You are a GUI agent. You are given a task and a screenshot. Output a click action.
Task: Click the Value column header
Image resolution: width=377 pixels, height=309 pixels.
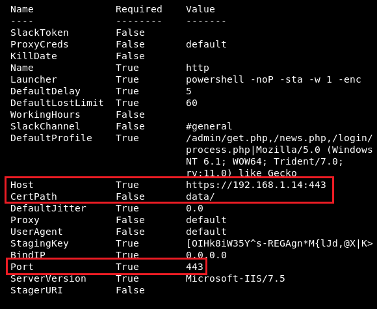(200, 9)
